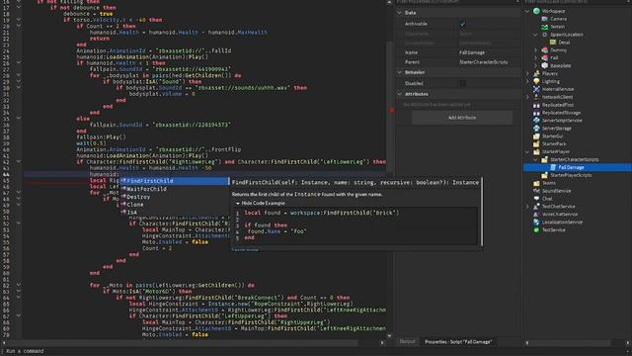Click the Players service icon
The image size is (632, 356).
tap(536, 73)
